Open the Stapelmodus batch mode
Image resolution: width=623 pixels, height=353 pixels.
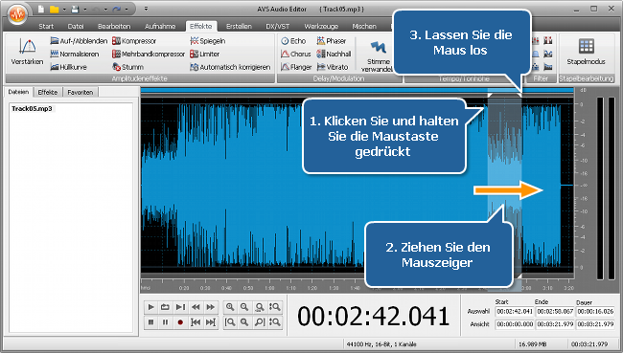click(586, 52)
